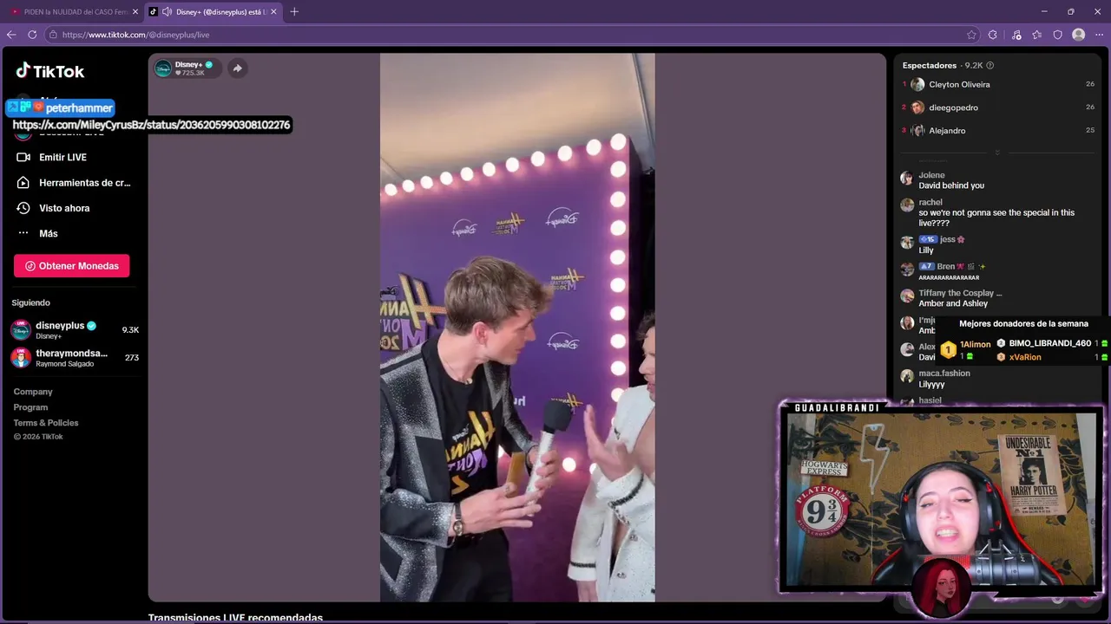Close the Disney+ TikTok tab
The height and width of the screenshot is (624, 1111).
(274, 12)
